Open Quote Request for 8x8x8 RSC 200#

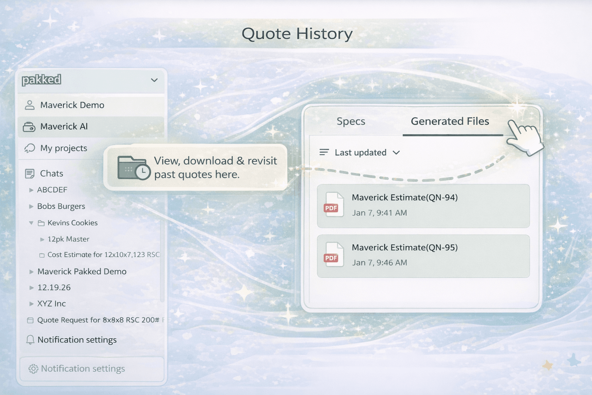(x=98, y=320)
